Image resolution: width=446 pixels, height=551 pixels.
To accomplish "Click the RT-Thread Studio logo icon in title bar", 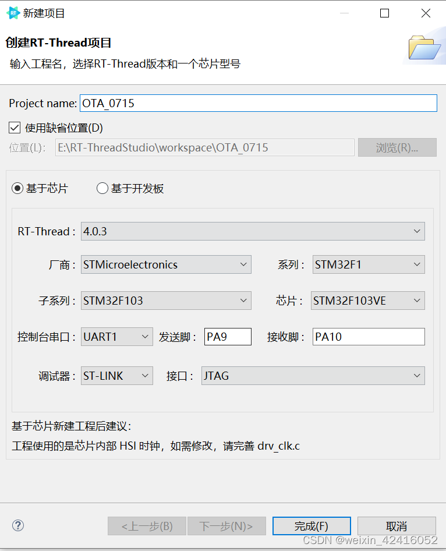I will [13, 13].
